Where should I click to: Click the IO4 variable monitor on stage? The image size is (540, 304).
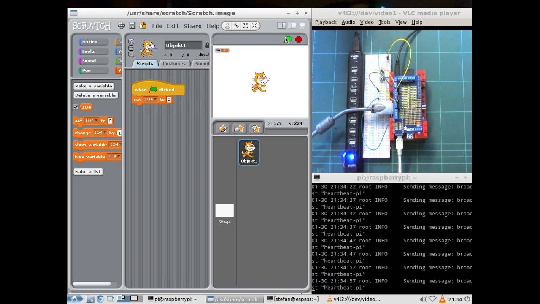[222, 50]
